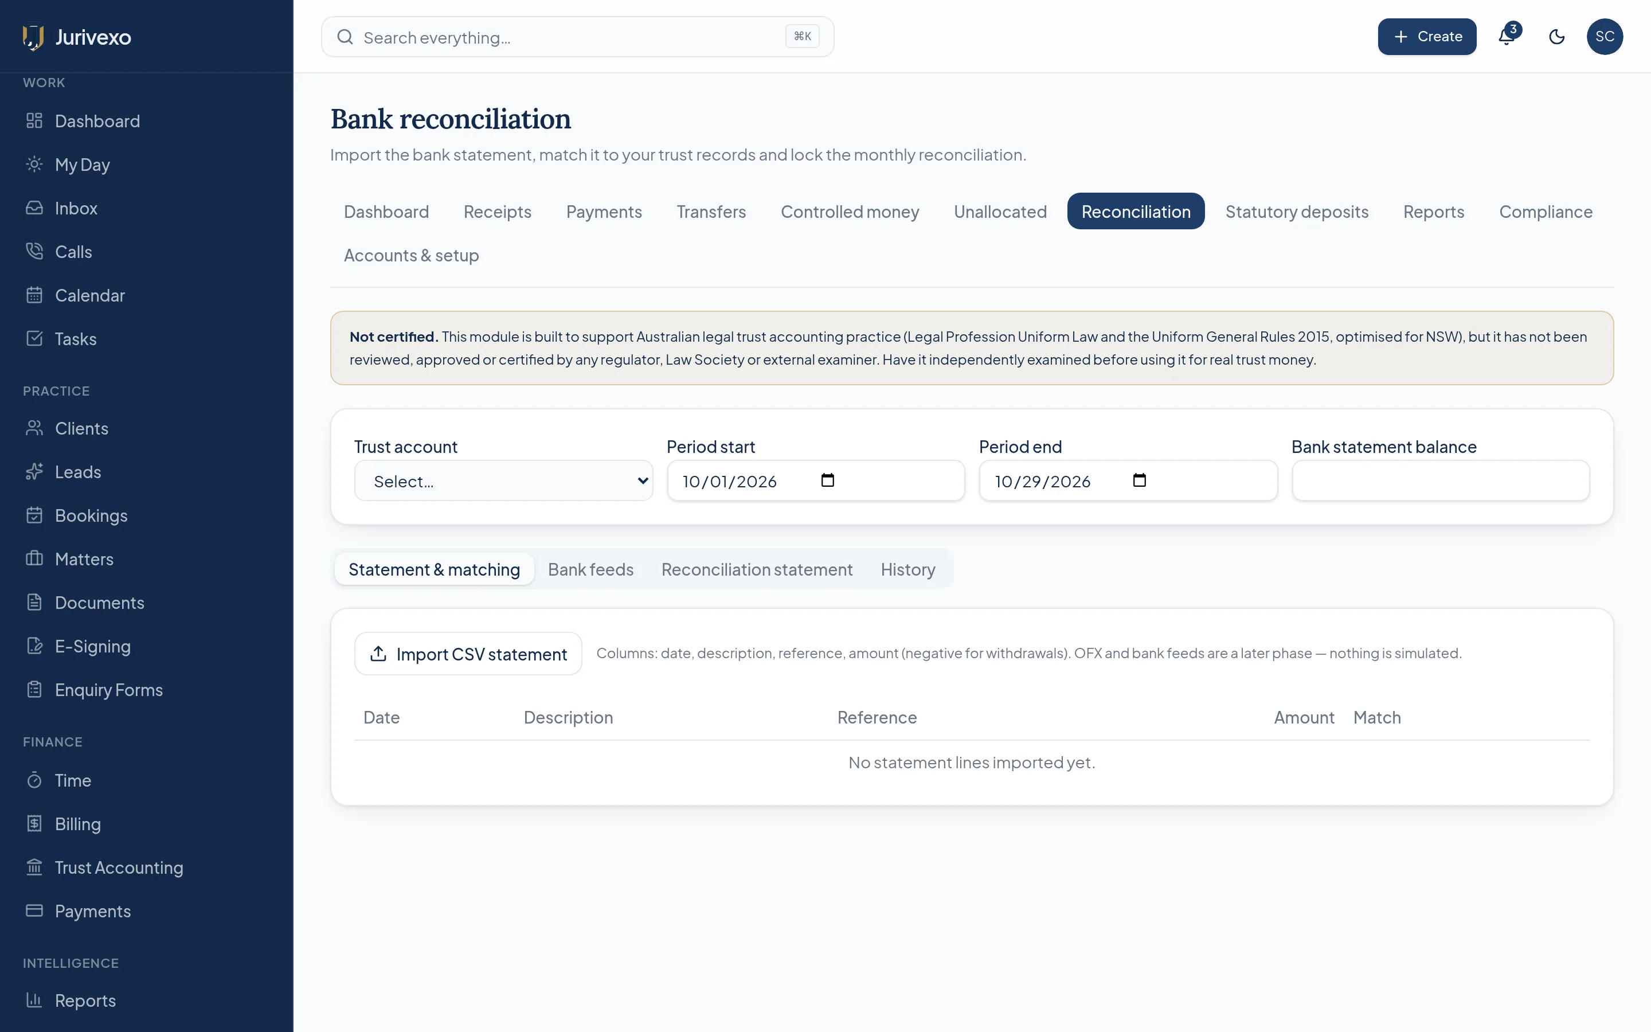
Task: Open notifications bell with 3 badge
Action: [x=1507, y=37]
